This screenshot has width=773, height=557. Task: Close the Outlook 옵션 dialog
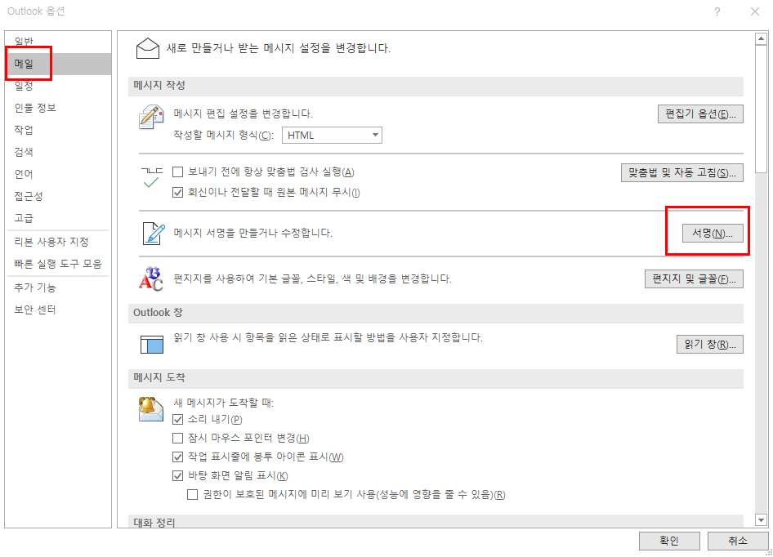coord(755,11)
